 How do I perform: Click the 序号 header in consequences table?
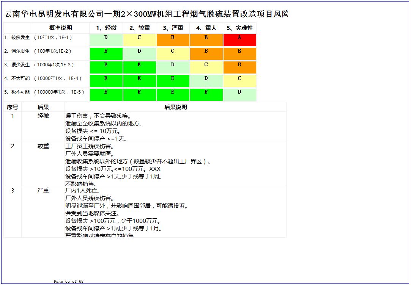12,107
